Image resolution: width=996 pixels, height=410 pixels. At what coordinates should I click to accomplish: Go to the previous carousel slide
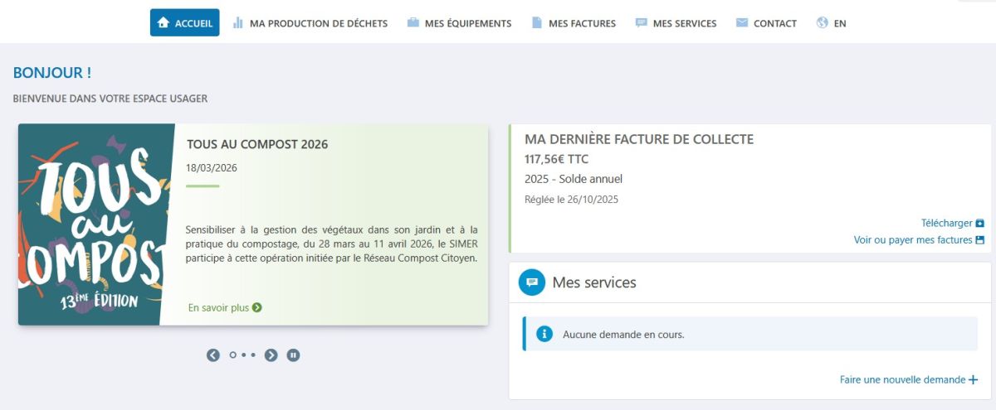[213, 355]
